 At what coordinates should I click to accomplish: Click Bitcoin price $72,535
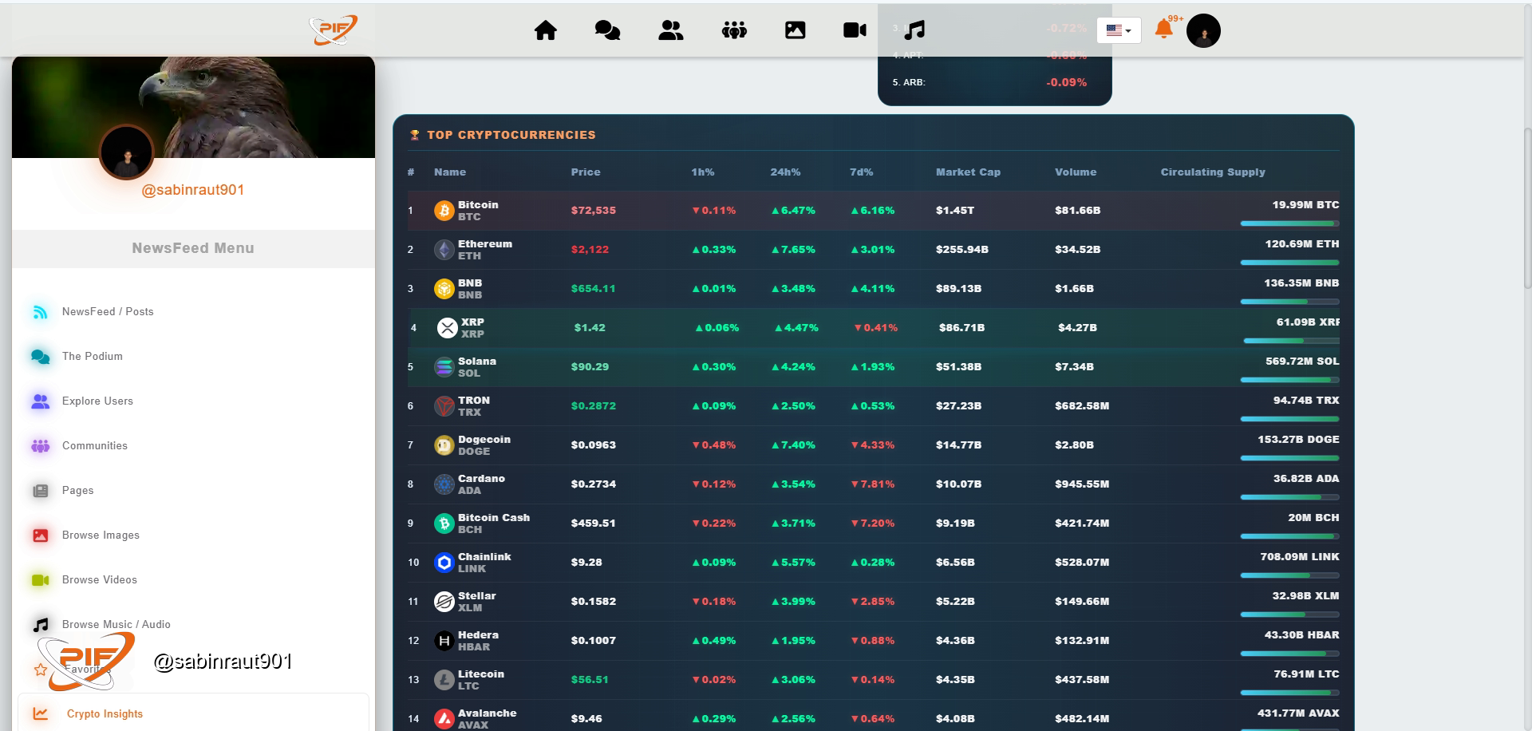click(x=594, y=211)
